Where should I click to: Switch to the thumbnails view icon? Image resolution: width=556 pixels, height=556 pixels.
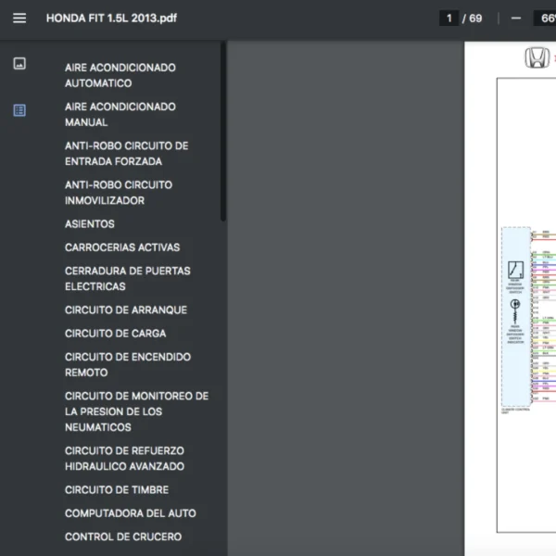pyautogui.click(x=19, y=64)
